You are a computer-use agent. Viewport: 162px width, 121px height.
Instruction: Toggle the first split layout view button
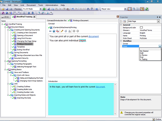pyautogui.click(x=130, y=9)
